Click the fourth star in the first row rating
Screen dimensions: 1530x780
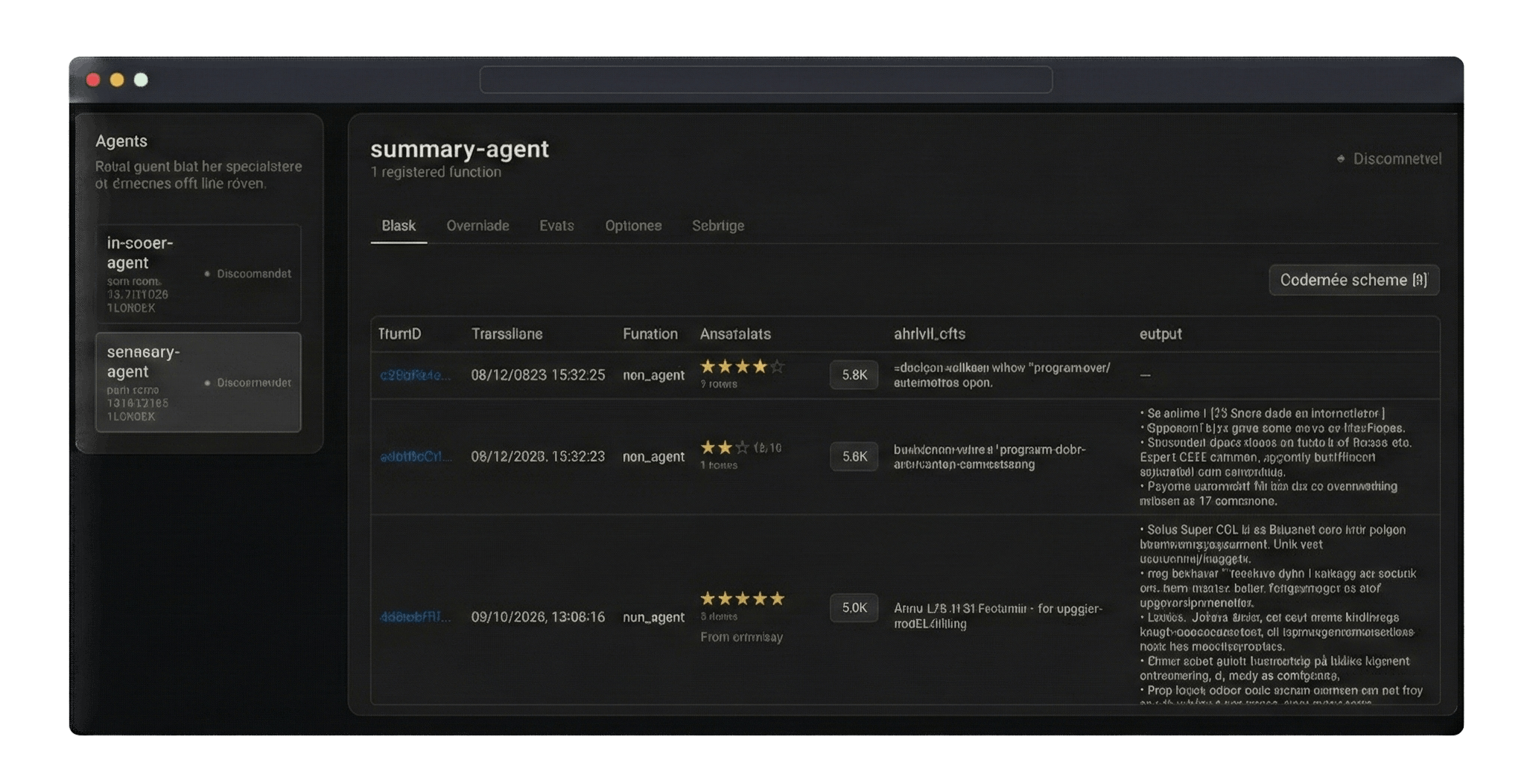click(760, 366)
